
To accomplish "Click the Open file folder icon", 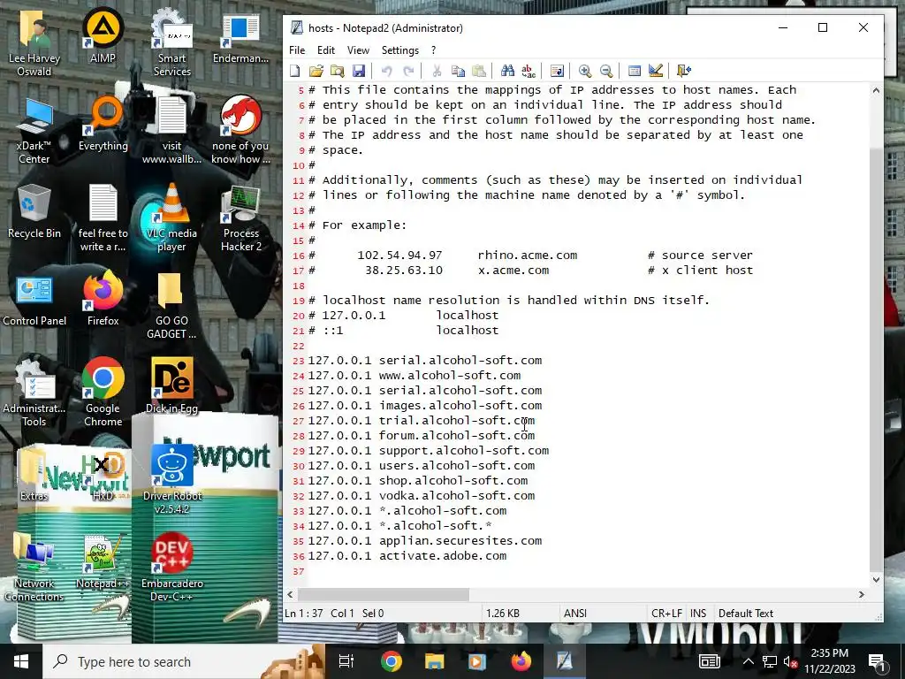I will click(x=316, y=71).
